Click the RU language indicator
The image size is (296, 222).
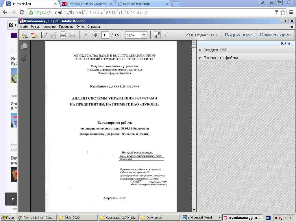coord(268,218)
